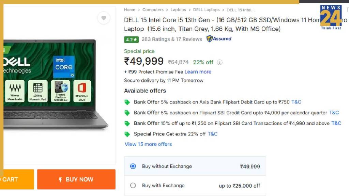This screenshot has width=349, height=196.
Task: Click the News 24 logo
Action: (x=331, y=17)
